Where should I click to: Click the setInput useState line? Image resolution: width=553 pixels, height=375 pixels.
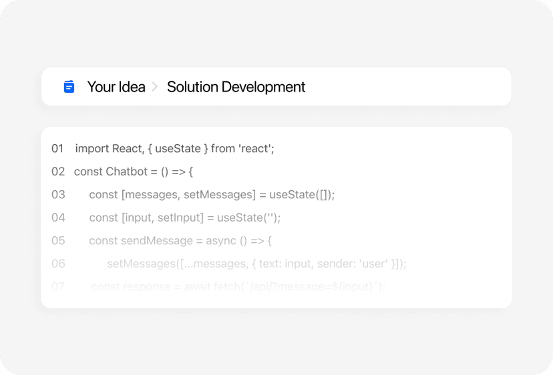coord(185,218)
